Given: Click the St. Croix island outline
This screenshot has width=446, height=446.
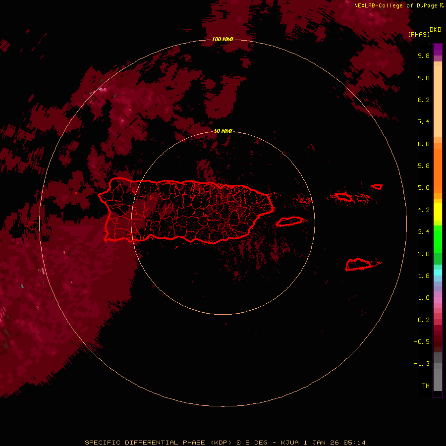Looking at the screenshot, I should point(359,264).
